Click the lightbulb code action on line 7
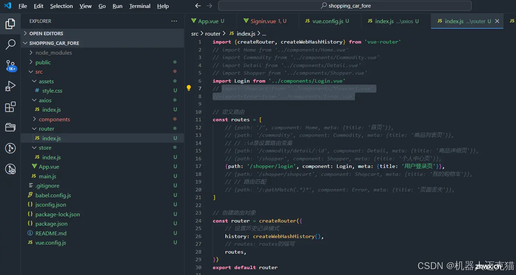 [x=189, y=88]
